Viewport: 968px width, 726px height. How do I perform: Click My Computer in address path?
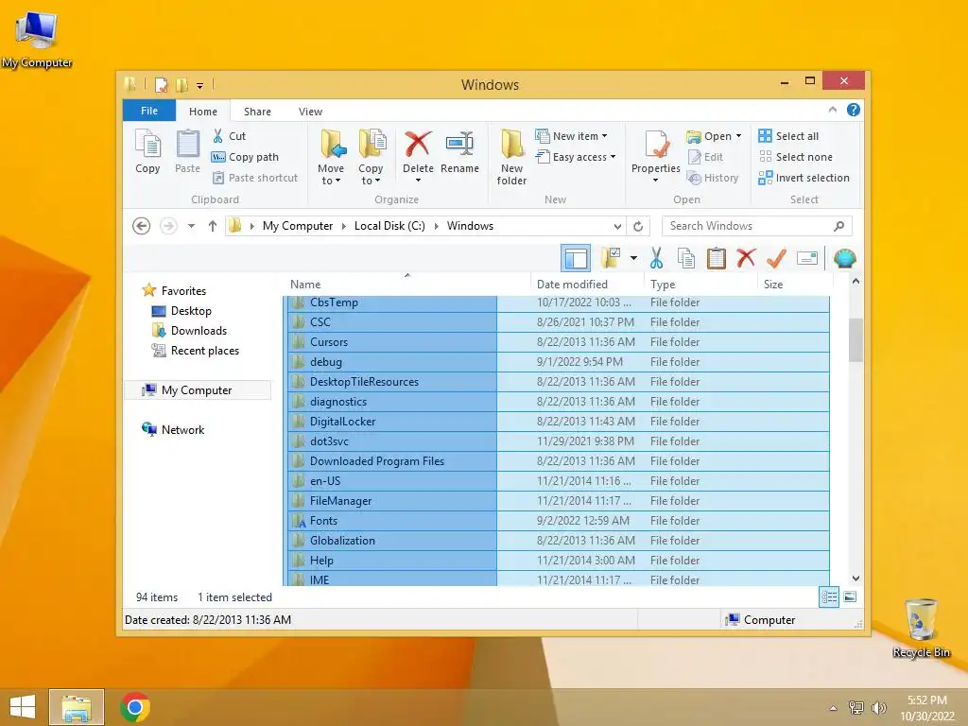coord(298,226)
